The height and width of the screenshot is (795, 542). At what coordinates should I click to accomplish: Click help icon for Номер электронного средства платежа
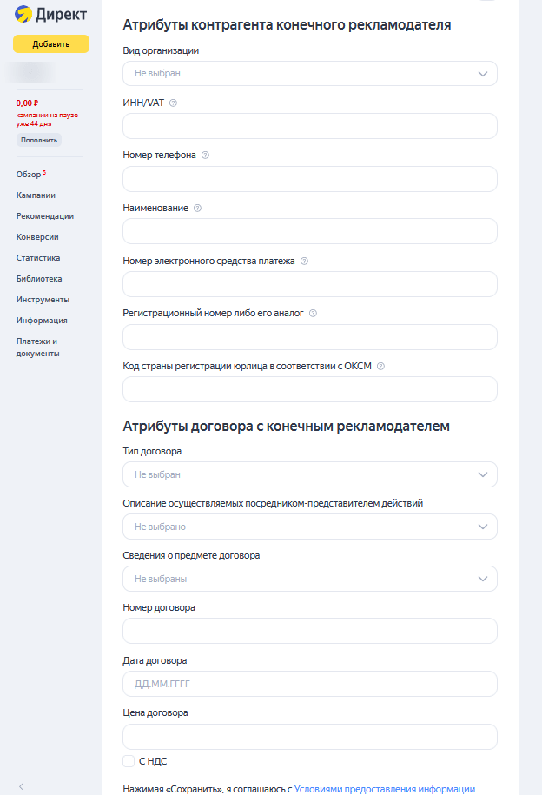(x=304, y=261)
